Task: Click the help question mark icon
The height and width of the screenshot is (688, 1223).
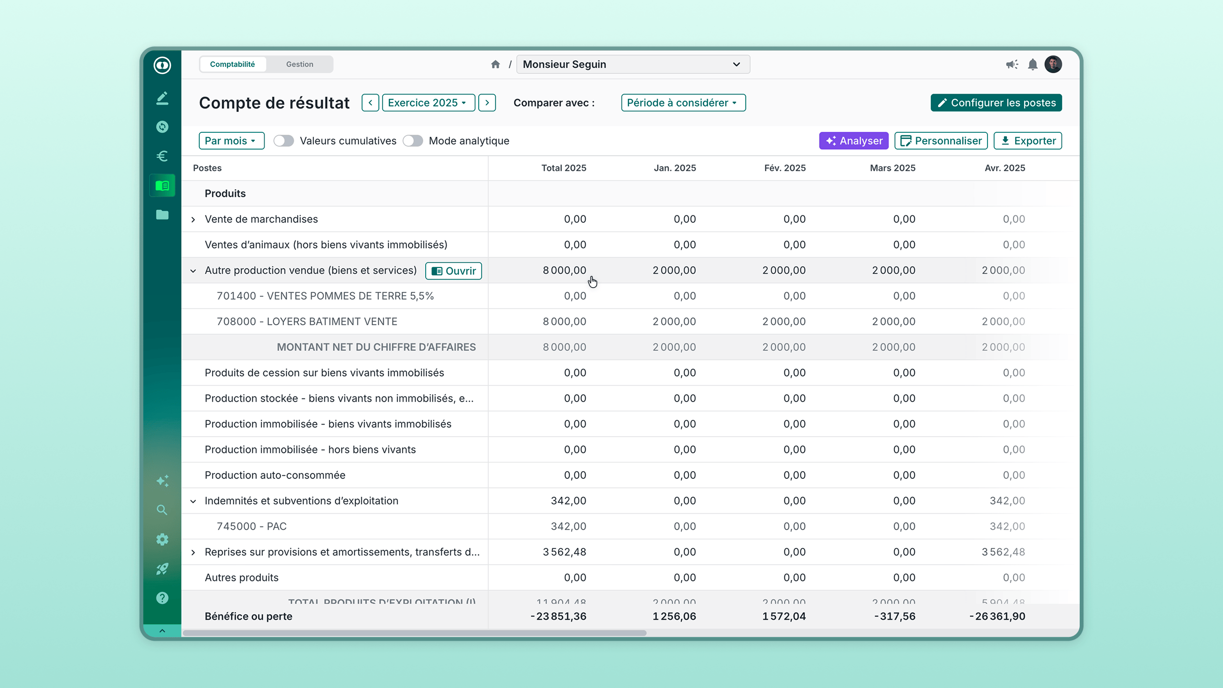Action: (162, 598)
